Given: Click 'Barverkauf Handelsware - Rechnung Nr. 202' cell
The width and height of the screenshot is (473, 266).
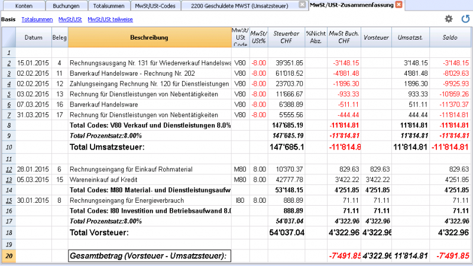Looking at the screenshot, I should pos(150,73).
